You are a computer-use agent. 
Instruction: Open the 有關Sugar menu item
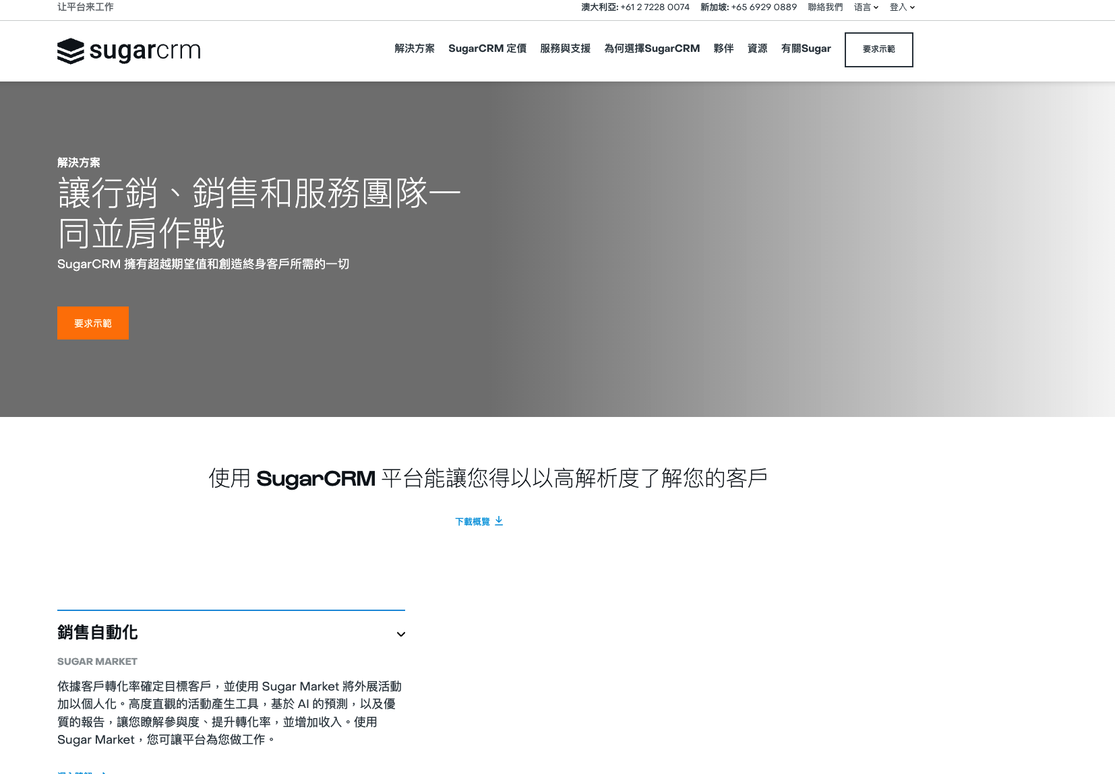(x=806, y=49)
